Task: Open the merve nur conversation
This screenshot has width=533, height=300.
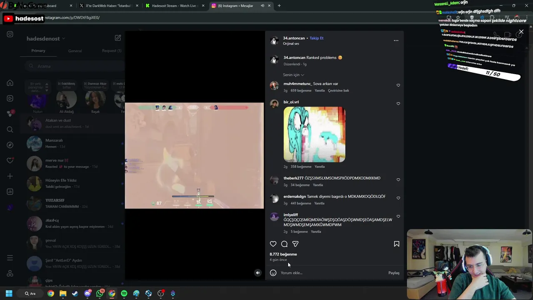Action: click(73, 163)
